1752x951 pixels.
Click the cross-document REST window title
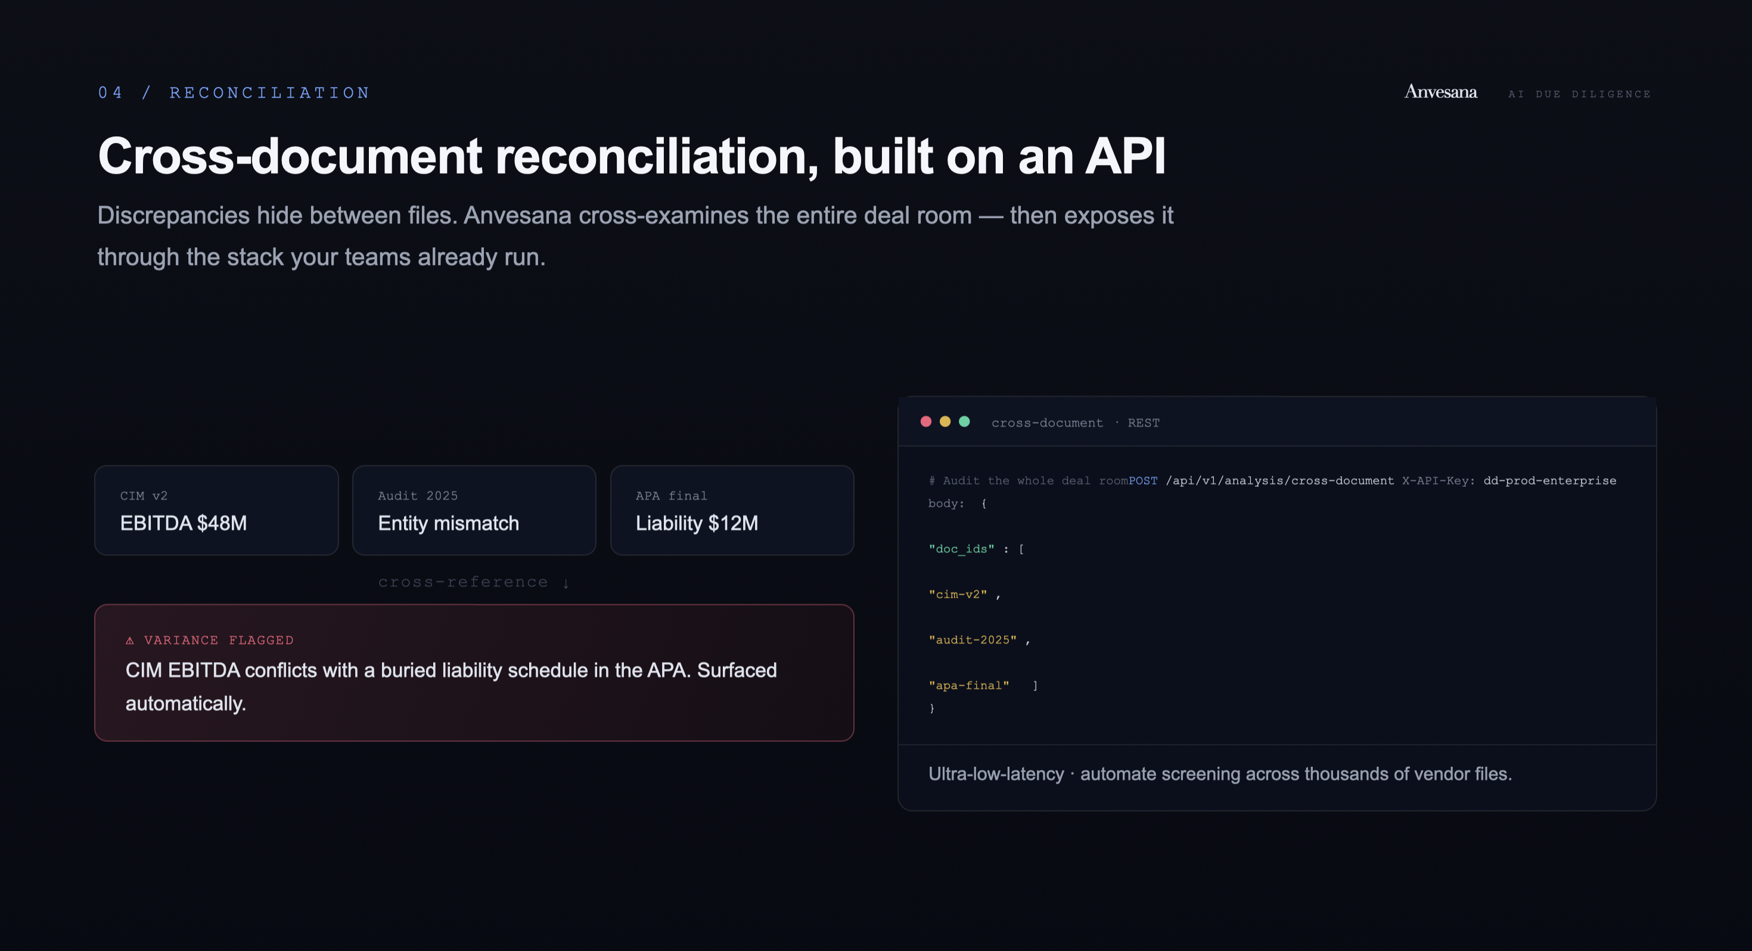coord(1075,422)
